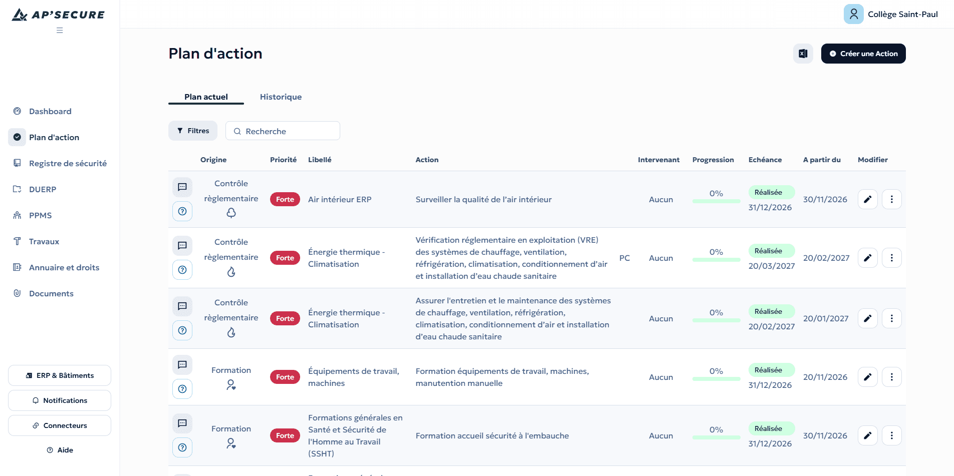Open more options for the Équipements de travail row
Screen dimensions: 954x476
[891, 377]
